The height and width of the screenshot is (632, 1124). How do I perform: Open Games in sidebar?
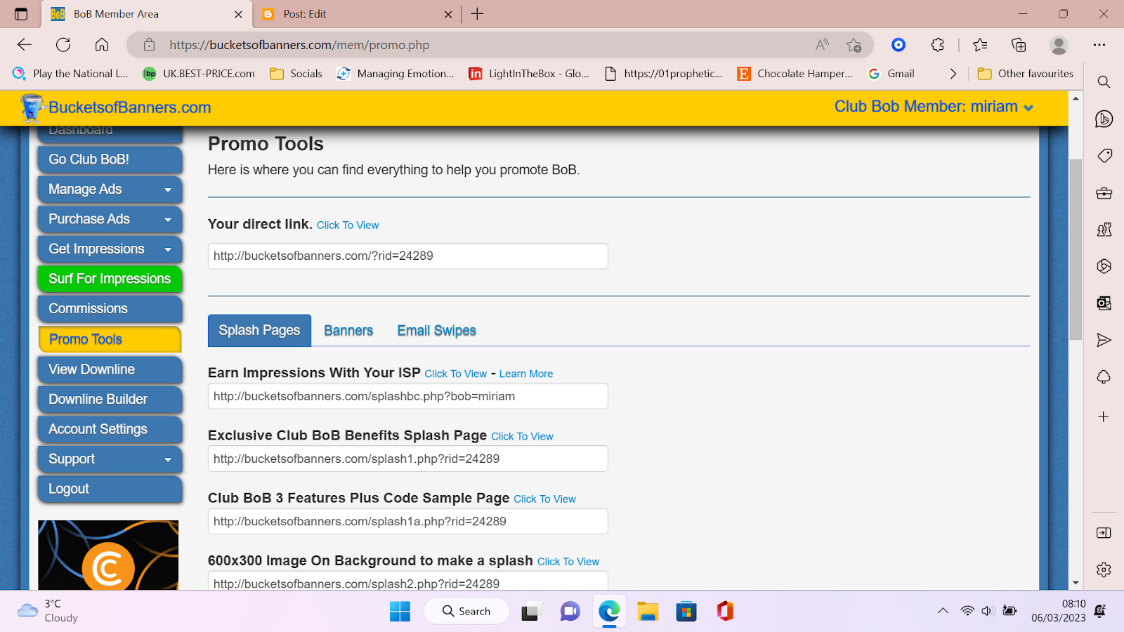(x=1104, y=230)
